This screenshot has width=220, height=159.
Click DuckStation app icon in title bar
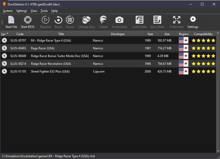[x=4, y=4]
